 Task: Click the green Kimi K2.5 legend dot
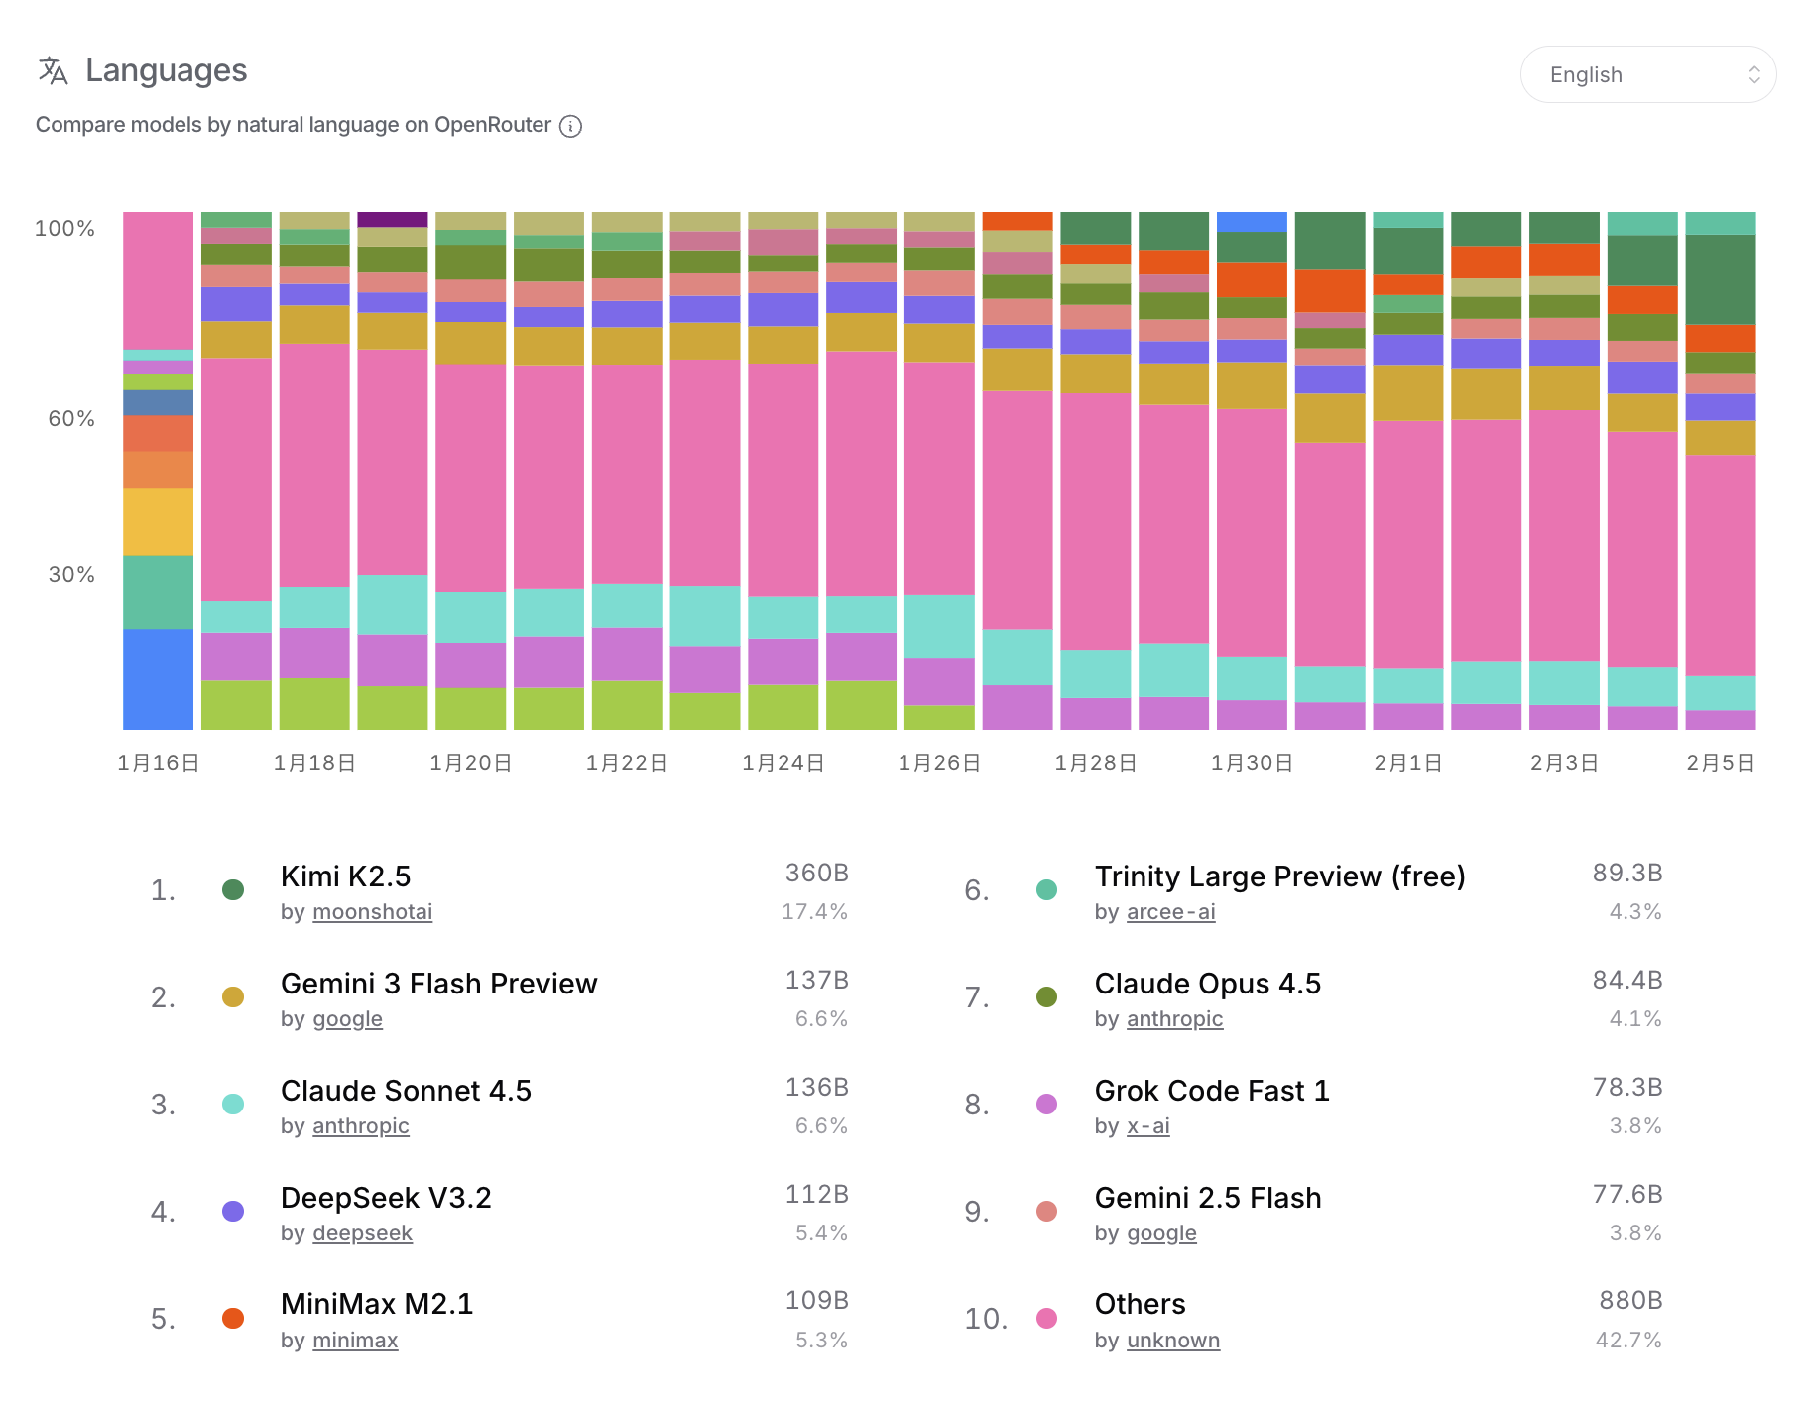coord(233,890)
